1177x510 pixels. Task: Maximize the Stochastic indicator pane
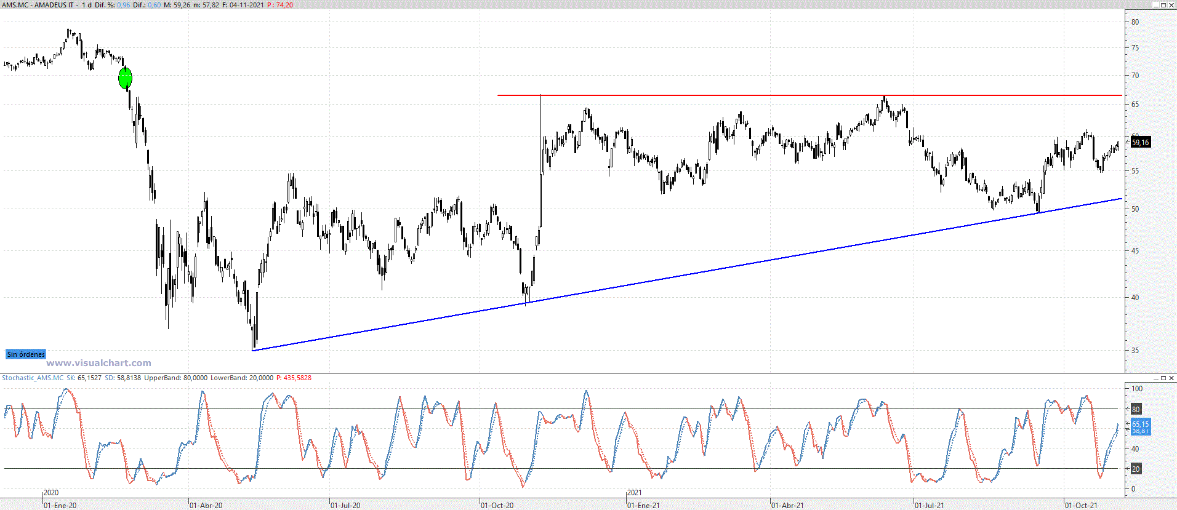1163,378
